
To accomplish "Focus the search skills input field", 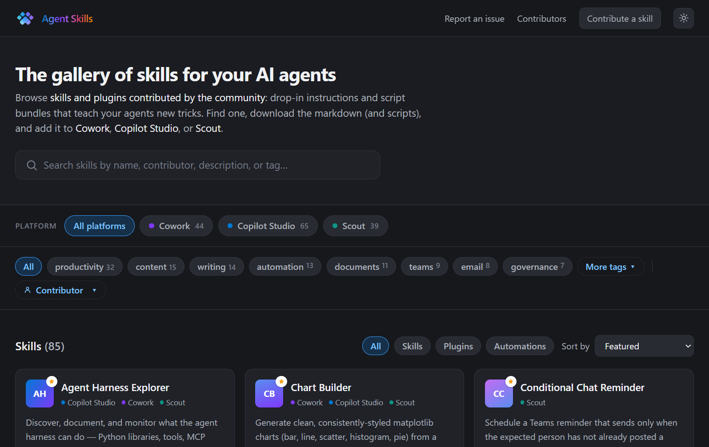I will pyautogui.click(x=197, y=165).
